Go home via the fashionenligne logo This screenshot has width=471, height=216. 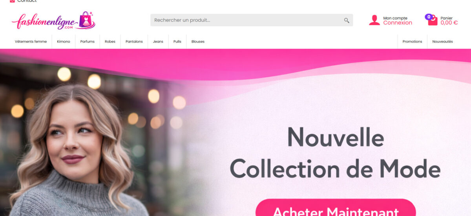pyautogui.click(x=53, y=20)
